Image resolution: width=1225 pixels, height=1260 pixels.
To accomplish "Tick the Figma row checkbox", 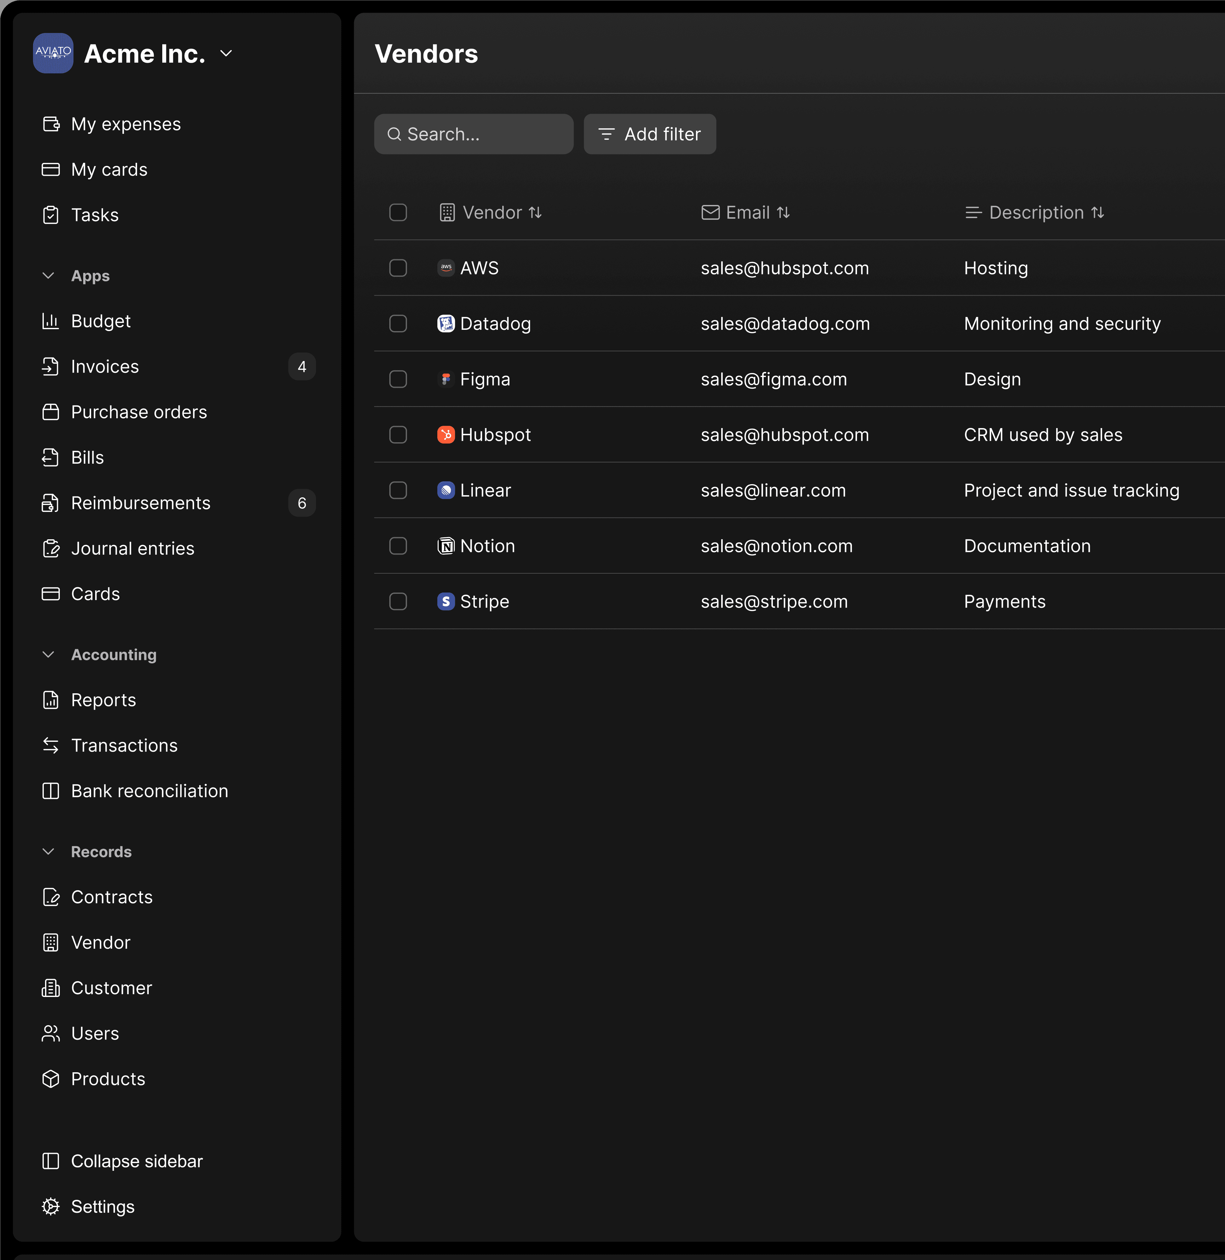I will point(398,380).
